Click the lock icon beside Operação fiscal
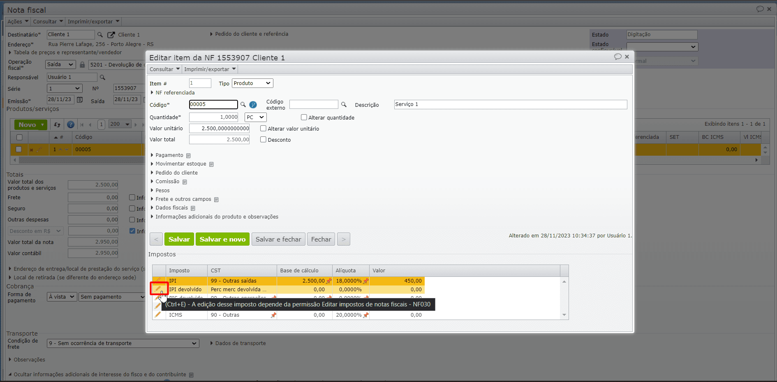This screenshot has height=382, width=777. point(82,64)
